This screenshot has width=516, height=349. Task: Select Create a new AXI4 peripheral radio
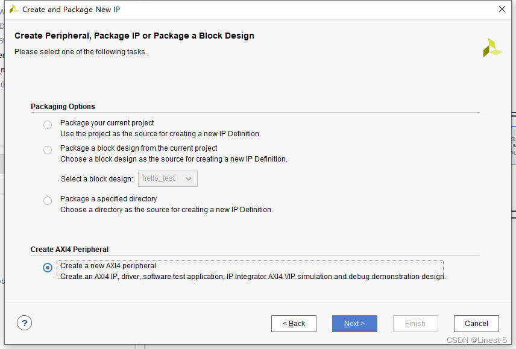point(48,268)
